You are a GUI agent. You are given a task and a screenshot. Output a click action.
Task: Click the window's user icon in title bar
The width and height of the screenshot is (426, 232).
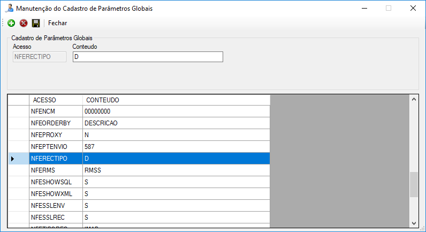(9, 9)
